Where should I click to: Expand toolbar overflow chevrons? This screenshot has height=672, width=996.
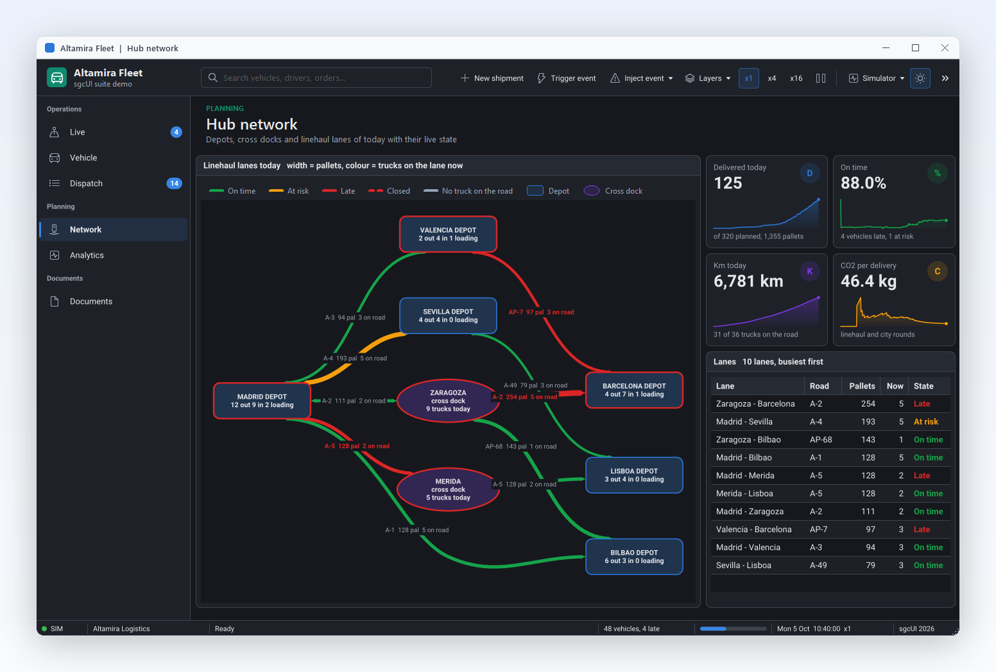(x=945, y=78)
